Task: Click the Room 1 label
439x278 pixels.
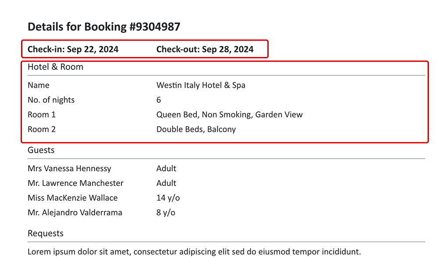Action: [41, 114]
